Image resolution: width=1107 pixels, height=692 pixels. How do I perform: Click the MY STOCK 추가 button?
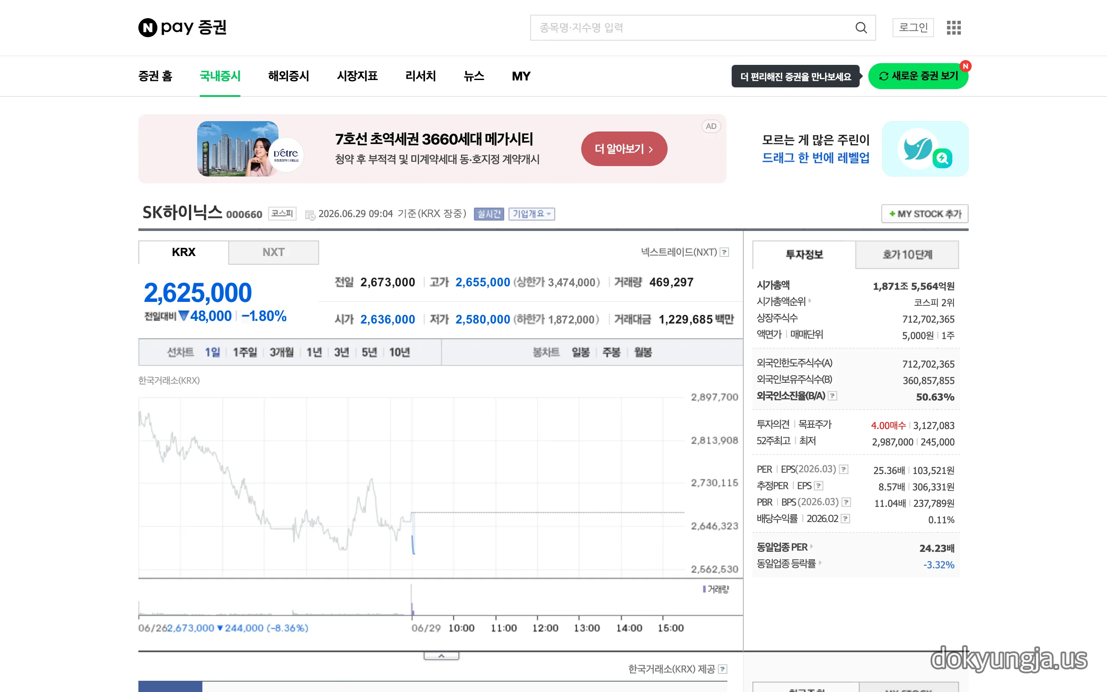tap(925, 214)
